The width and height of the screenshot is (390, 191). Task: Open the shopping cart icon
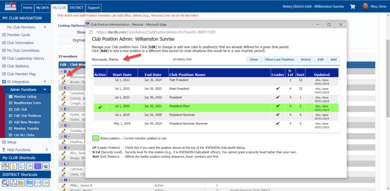point(353,7)
